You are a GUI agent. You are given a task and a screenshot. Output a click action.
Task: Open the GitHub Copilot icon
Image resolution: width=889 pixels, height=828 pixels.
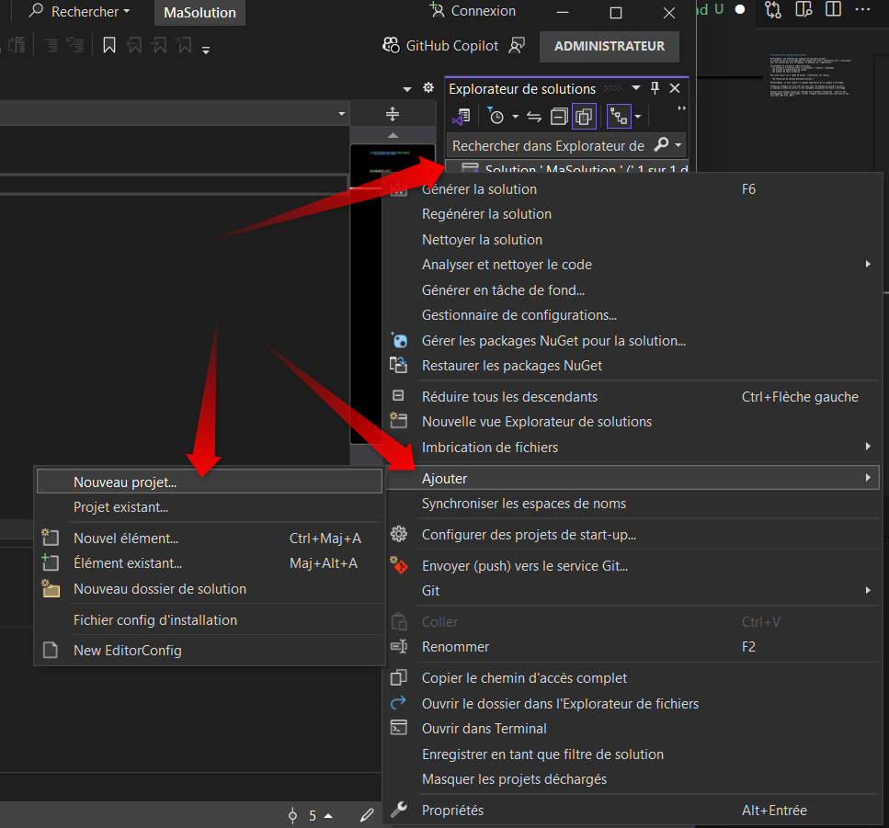pyautogui.click(x=393, y=45)
